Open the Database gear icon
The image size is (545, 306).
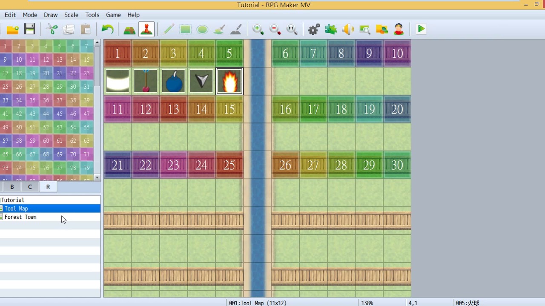point(314,29)
